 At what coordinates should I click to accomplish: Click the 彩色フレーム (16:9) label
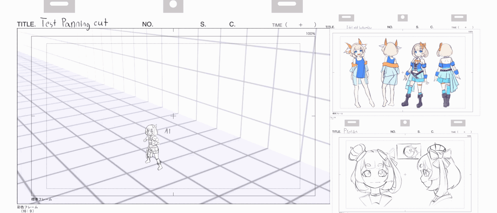[x=28, y=208]
